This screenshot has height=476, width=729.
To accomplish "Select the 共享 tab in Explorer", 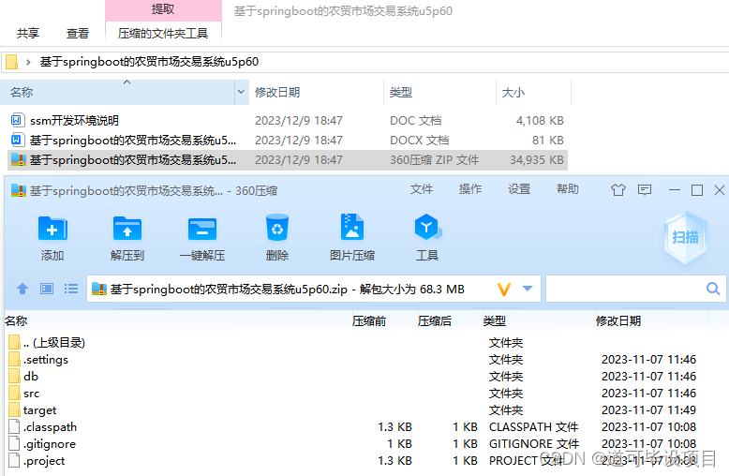I will (x=28, y=34).
